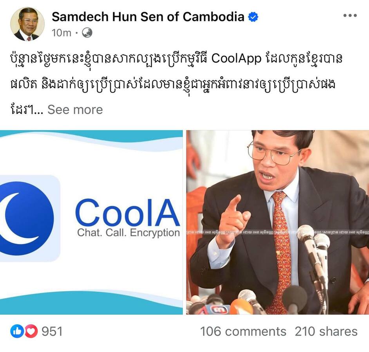Viewport: 369px width, 352px height.
Task: Open Hun Sen's profile picture avatar
Action: (27, 24)
